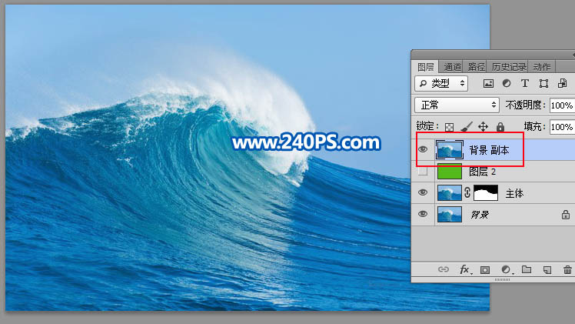Hide the 主体 layer
Viewport: 575px width, 324px height.
click(423, 192)
